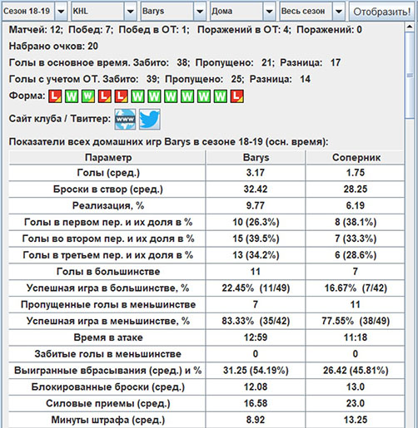The width and height of the screenshot is (418, 428).
Task: Select the cell 6 (28.6%)
Action: pyautogui.click(x=356, y=255)
